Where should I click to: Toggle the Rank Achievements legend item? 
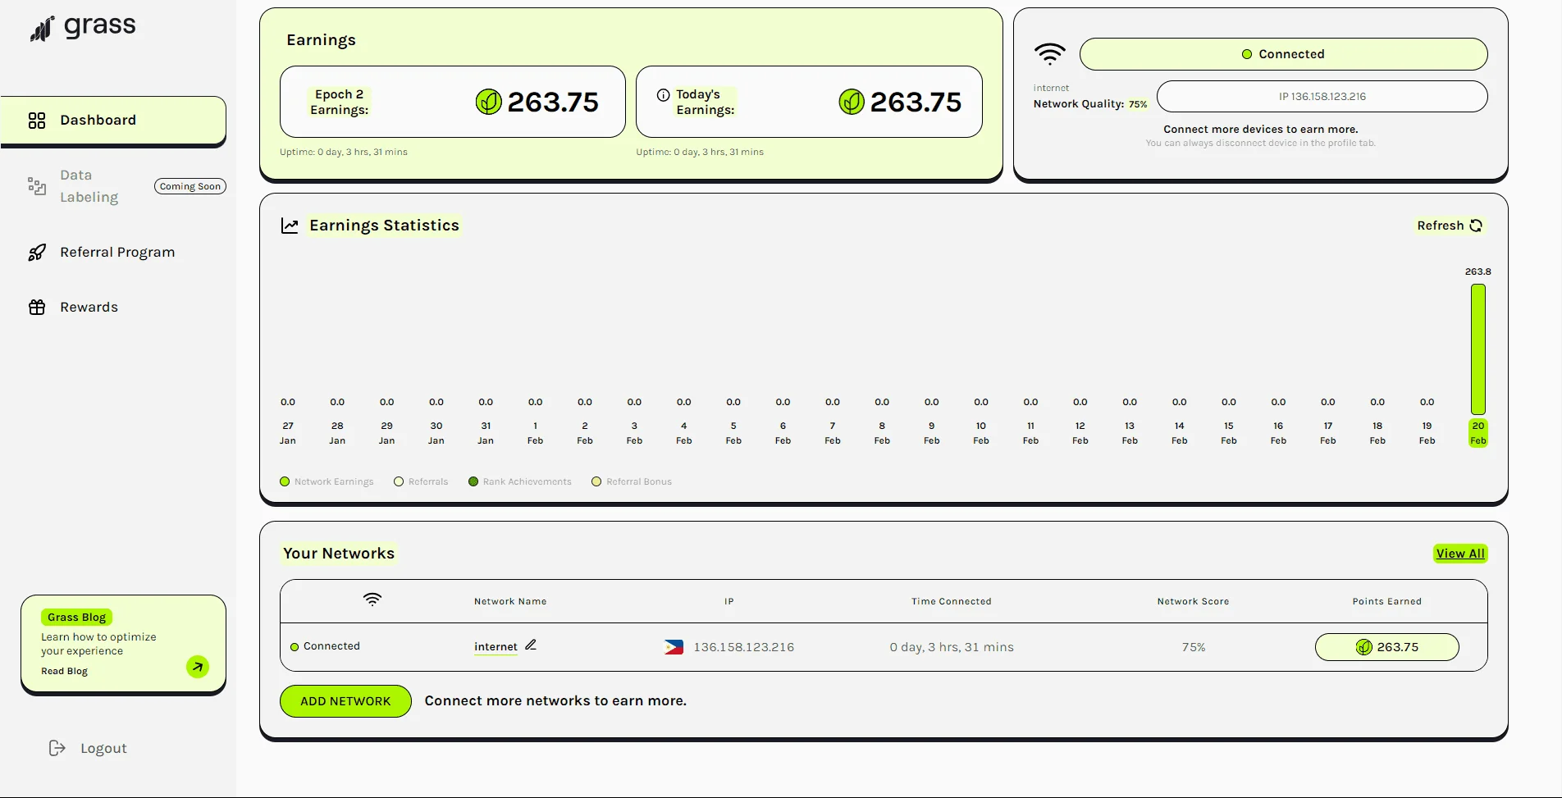520,481
